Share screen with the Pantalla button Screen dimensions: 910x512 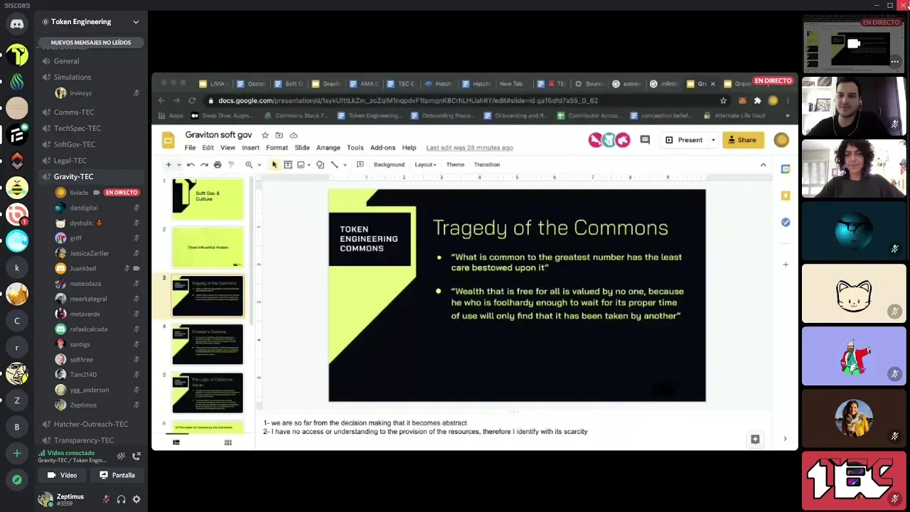coord(117,475)
